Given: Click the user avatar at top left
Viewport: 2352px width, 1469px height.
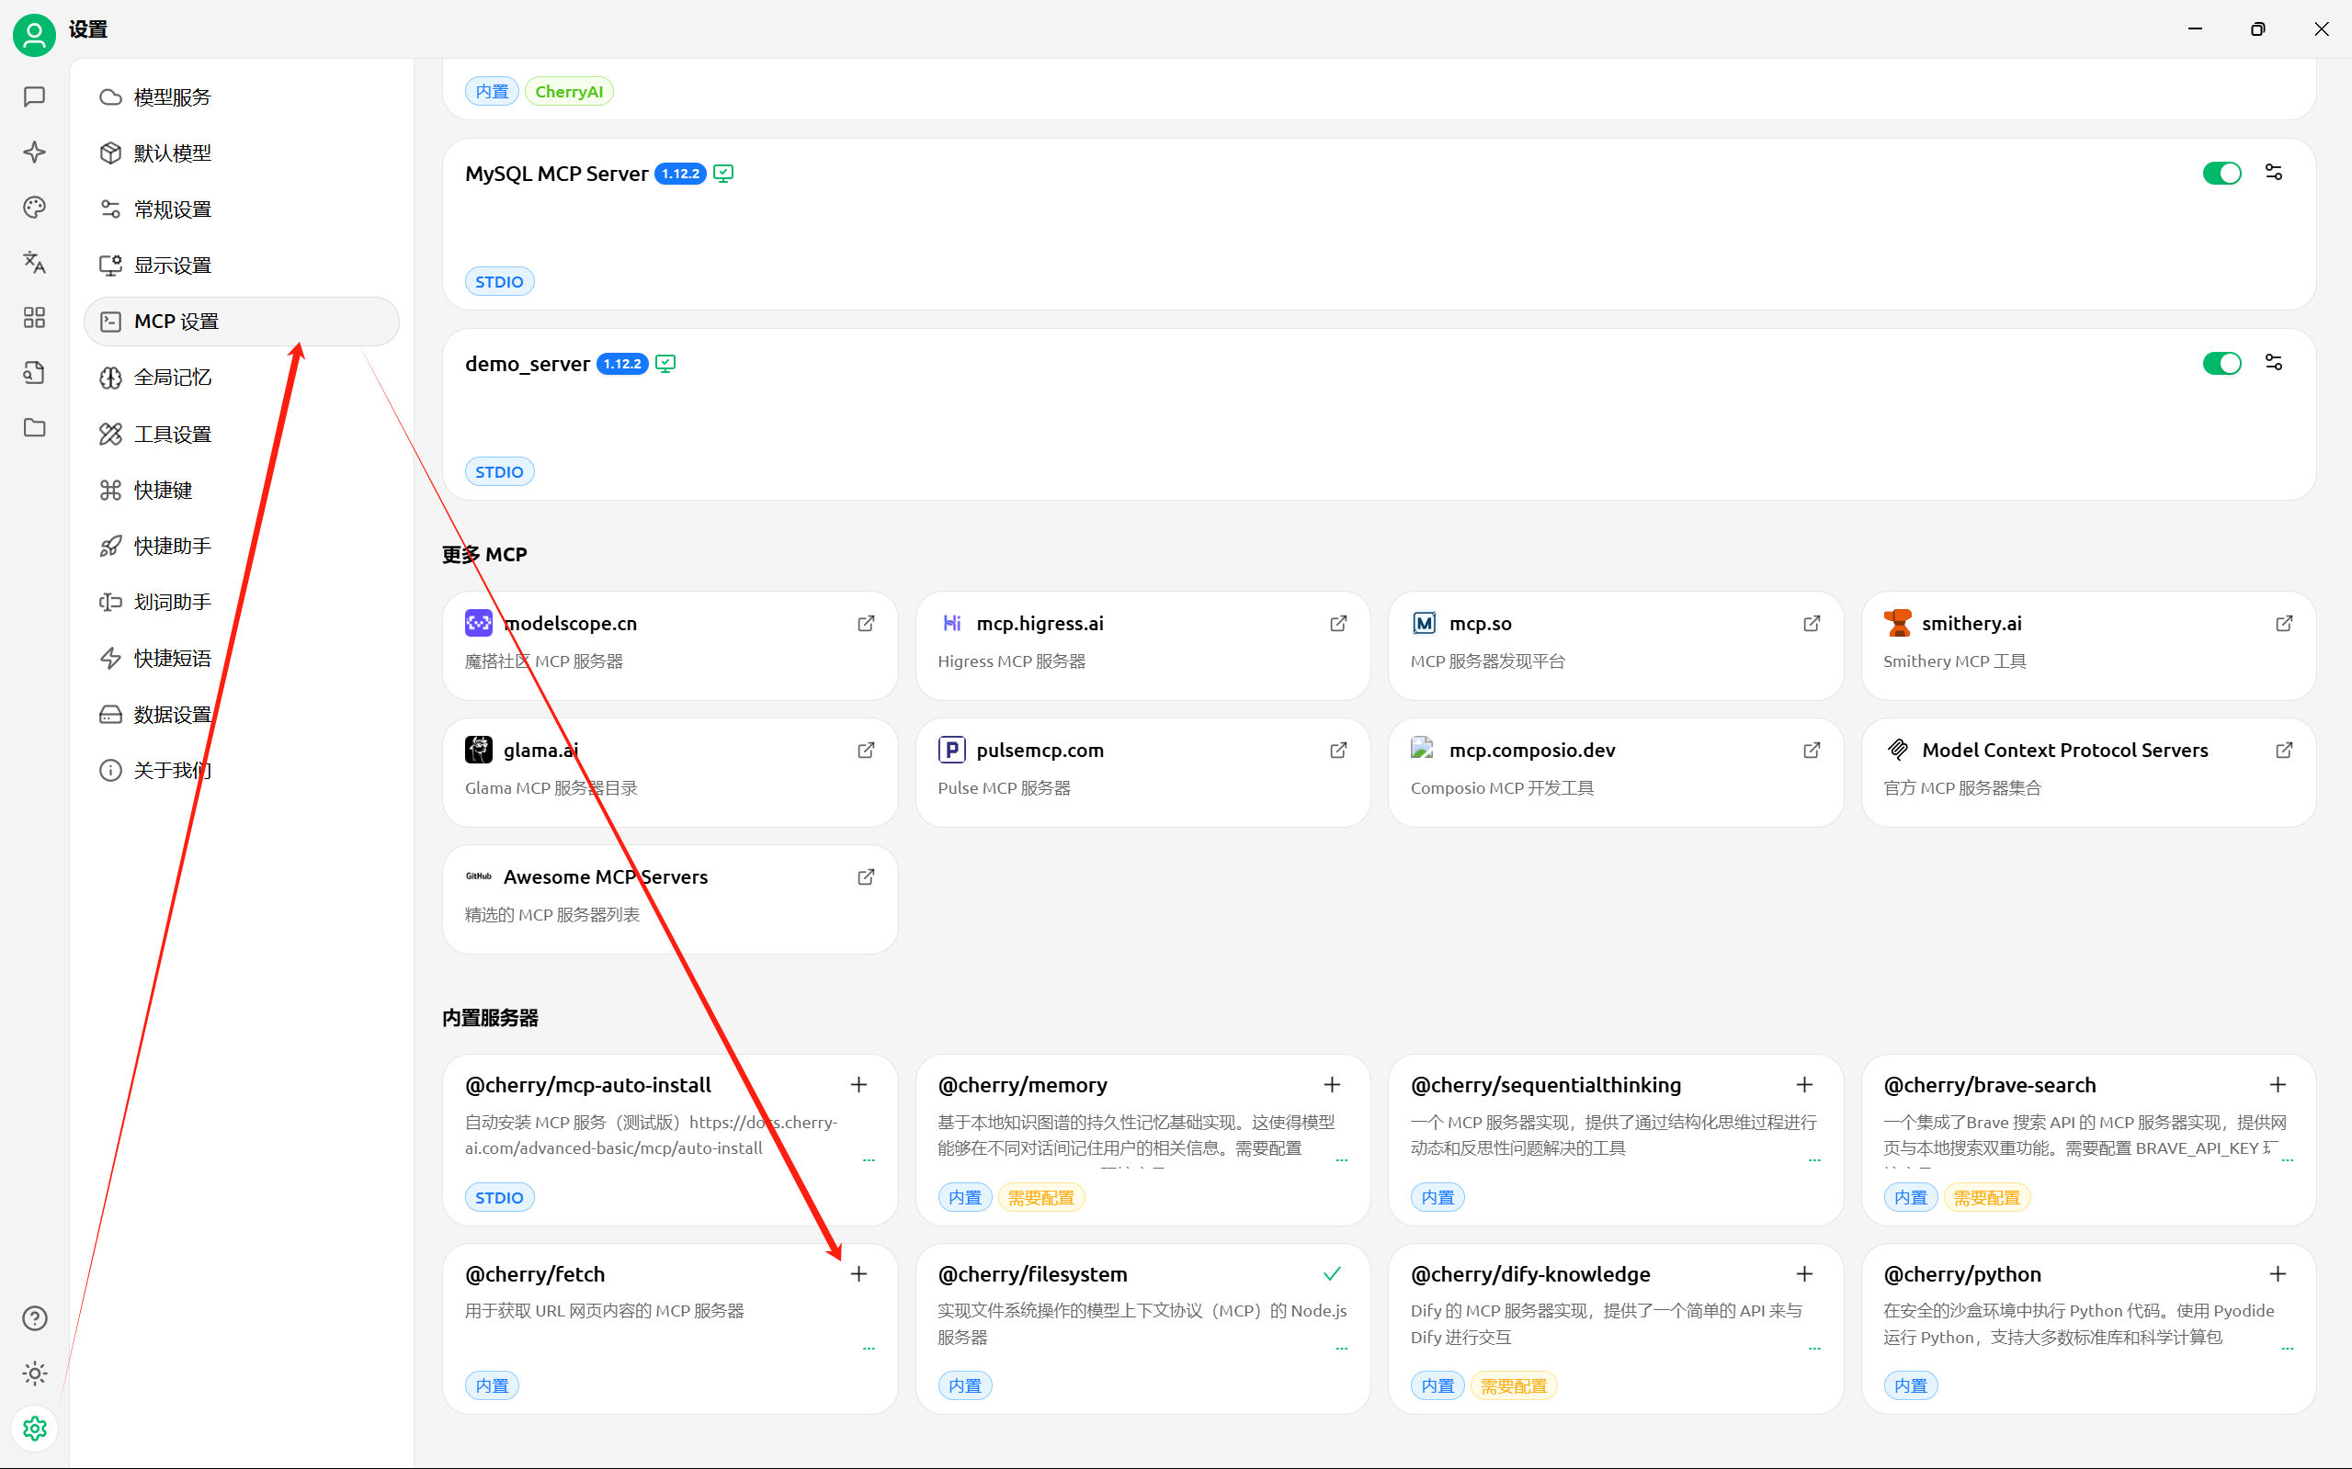Looking at the screenshot, I should click(x=34, y=35).
